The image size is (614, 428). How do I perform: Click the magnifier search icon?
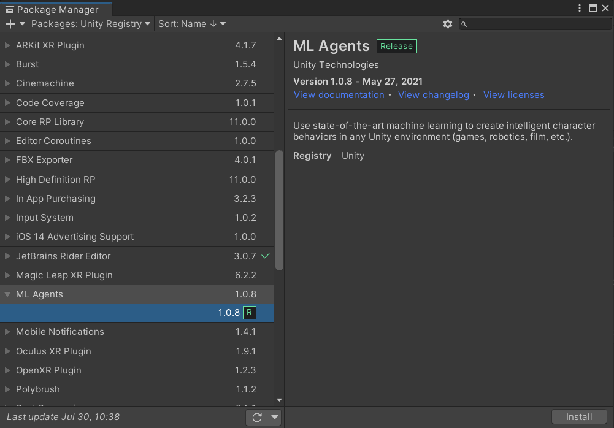click(464, 25)
